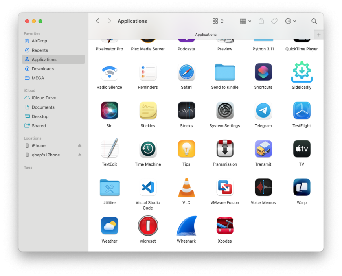Open the icon view switcher dropdown
The image size is (342, 276).
(218, 21)
